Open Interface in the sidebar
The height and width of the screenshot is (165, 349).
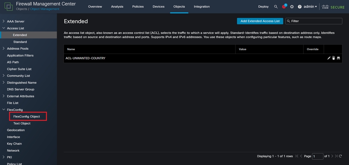click(x=13, y=137)
